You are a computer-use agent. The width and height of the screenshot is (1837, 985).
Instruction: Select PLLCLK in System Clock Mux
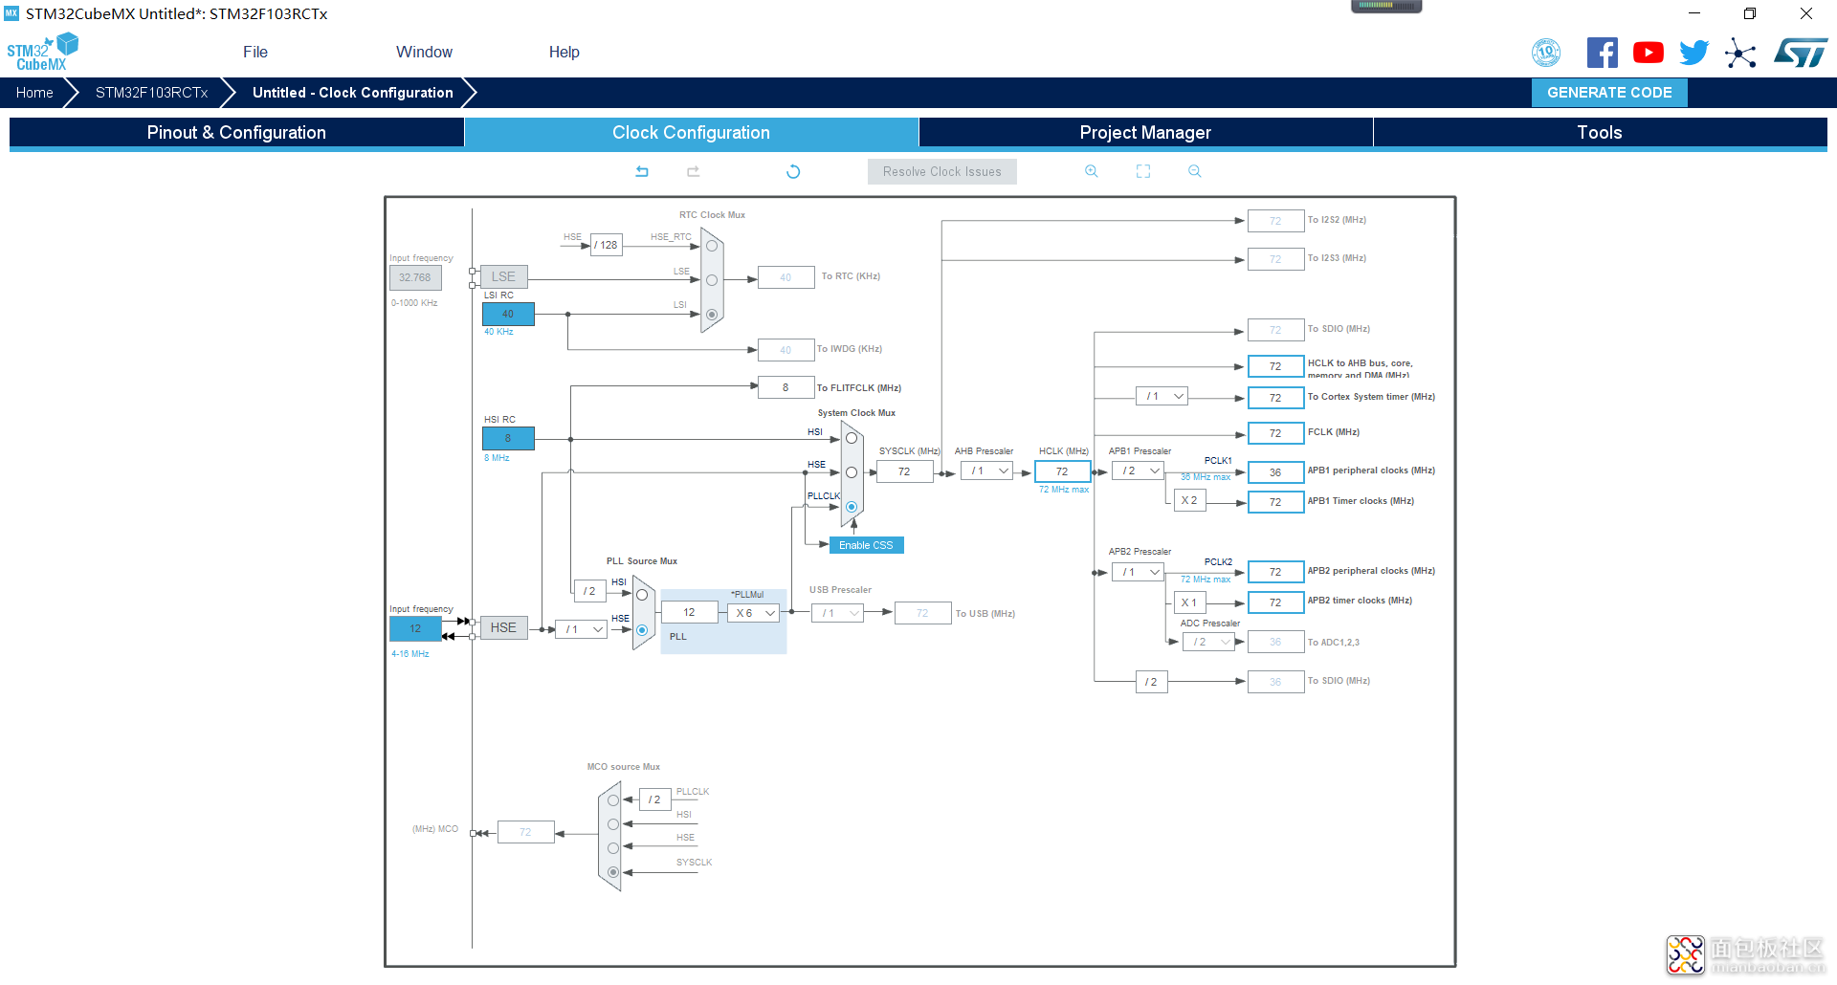(x=852, y=507)
